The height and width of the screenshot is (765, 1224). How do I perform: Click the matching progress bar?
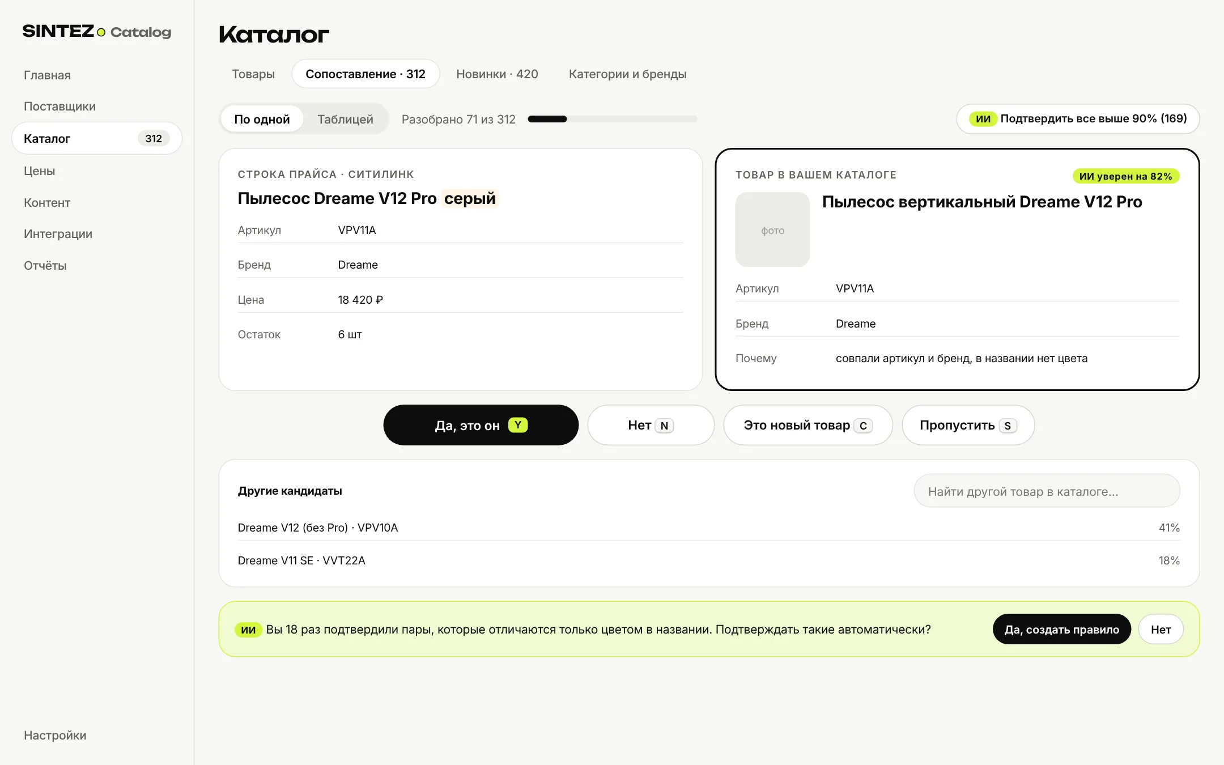pos(612,119)
